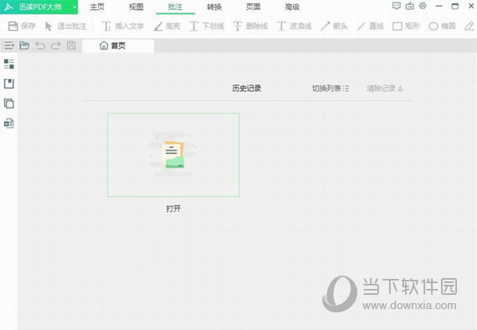This screenshot has width=477, height=330.
Task: Click 切换列表 to switch list view
Action: pyautogui.click(x=331, y=89)
